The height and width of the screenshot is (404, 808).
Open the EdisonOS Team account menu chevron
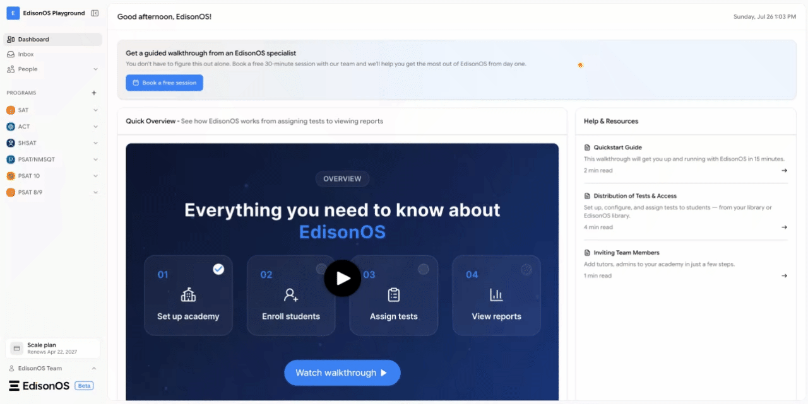(94, 368)
